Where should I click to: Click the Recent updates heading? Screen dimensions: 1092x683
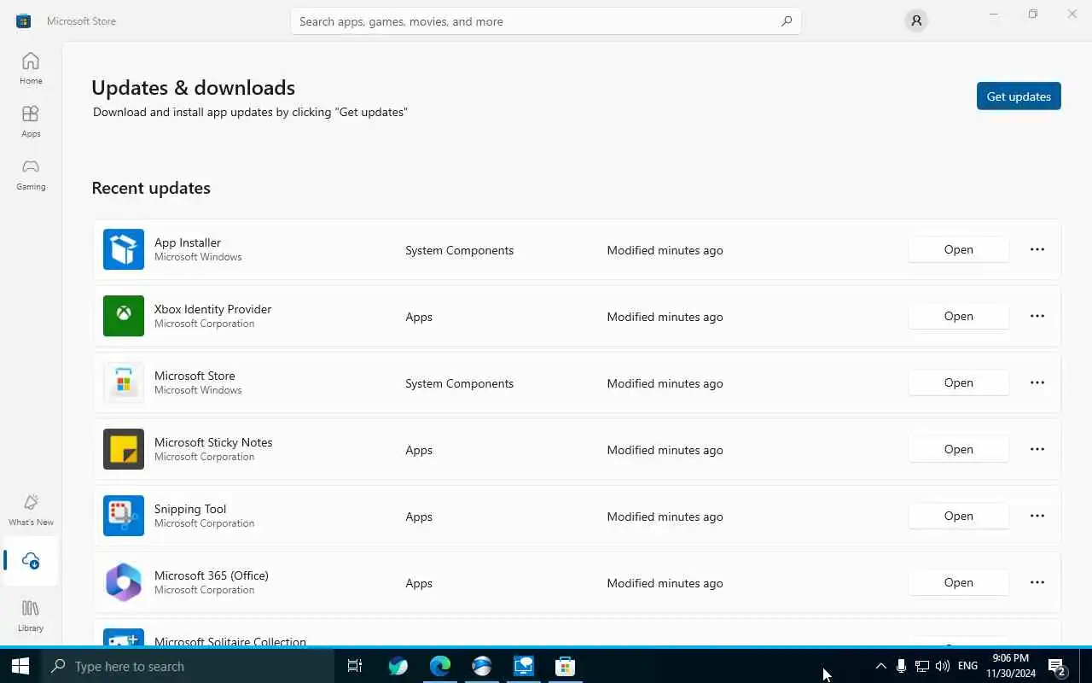pos(151,188)
